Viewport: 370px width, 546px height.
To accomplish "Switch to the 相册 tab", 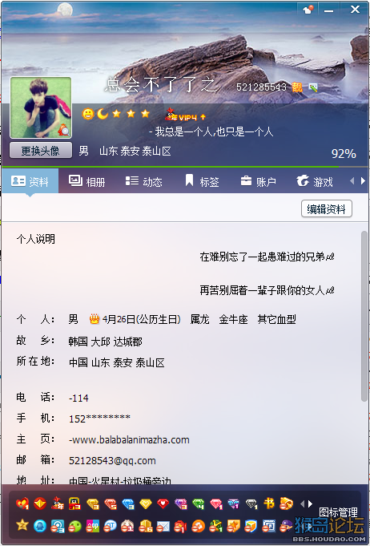I will click(x=87, y=181).
